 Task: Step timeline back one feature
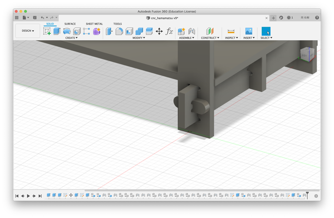click(x=23, y=196)
